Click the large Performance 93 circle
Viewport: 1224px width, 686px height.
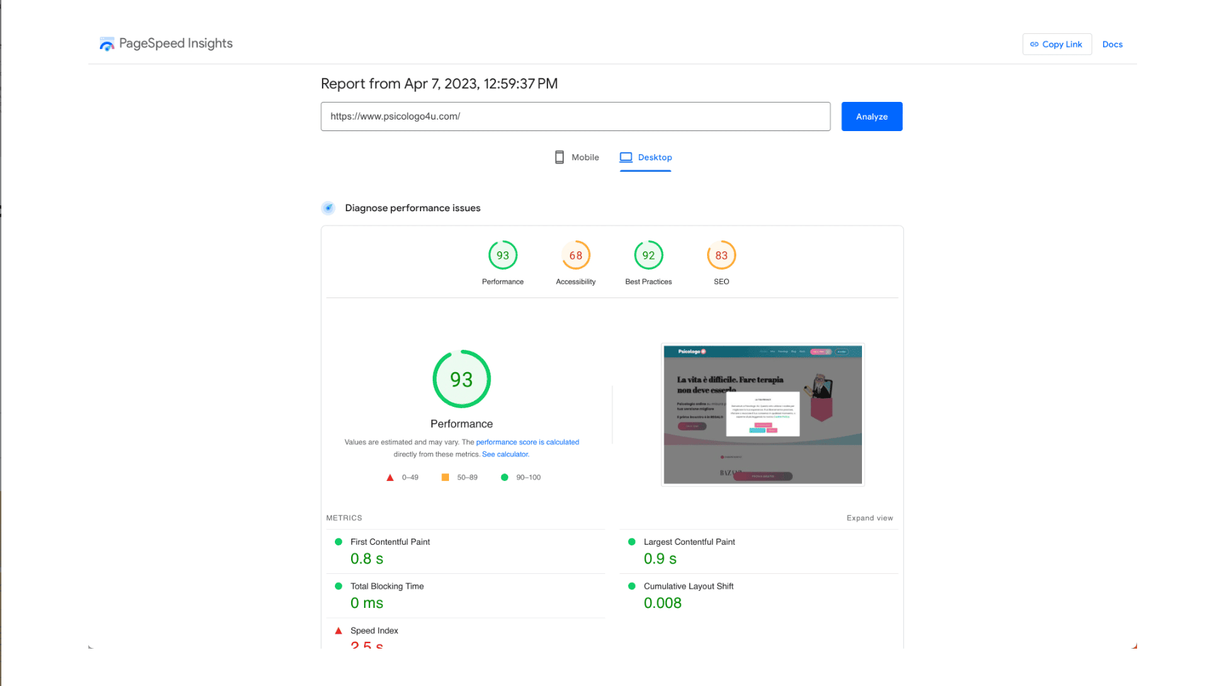point(461,379)
